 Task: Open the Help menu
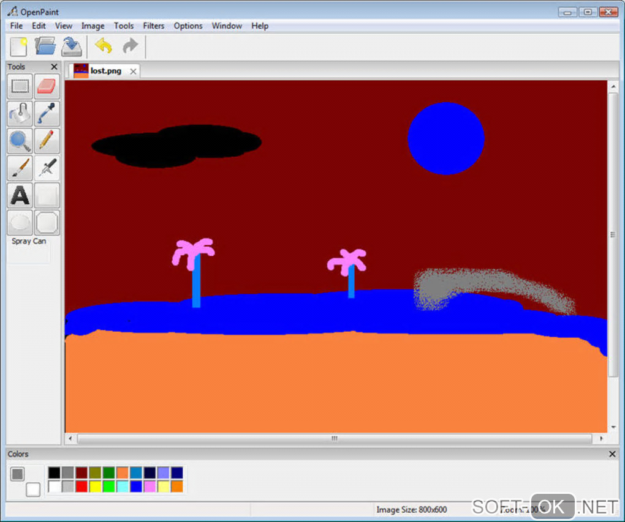260,26
